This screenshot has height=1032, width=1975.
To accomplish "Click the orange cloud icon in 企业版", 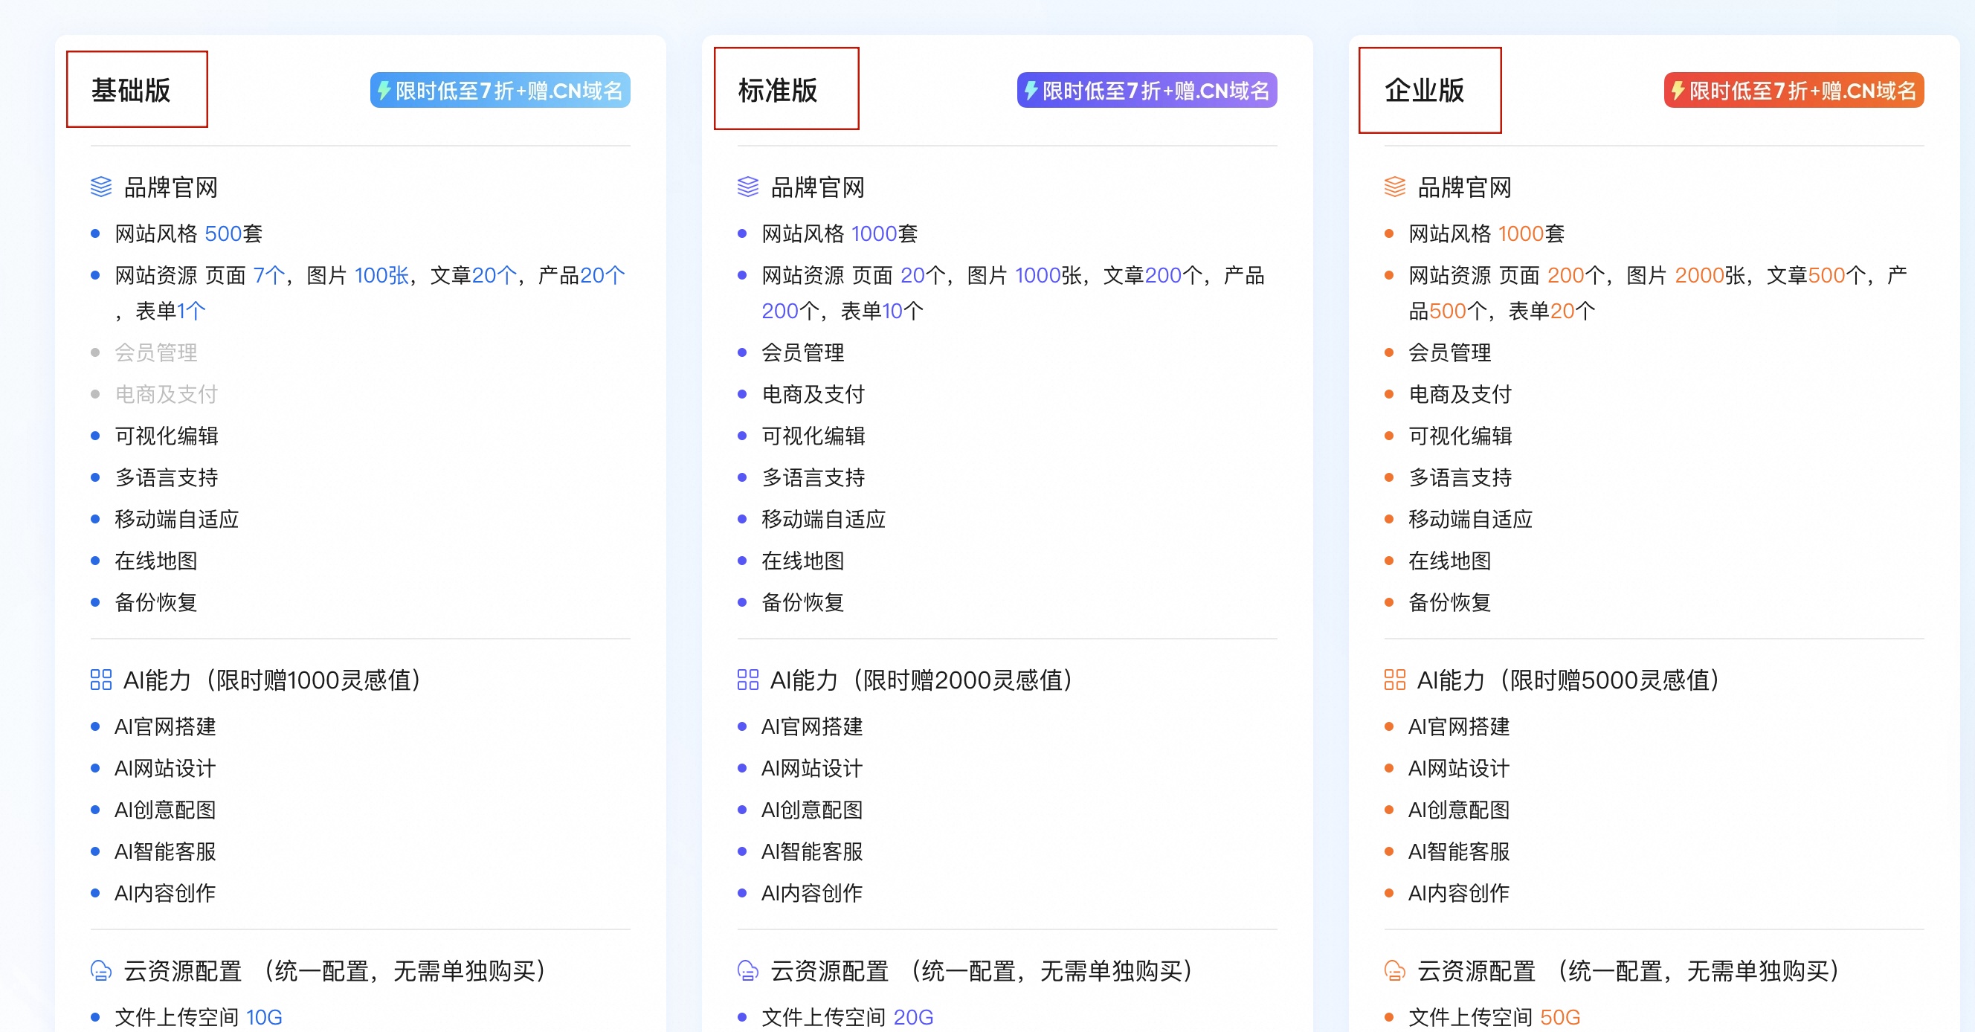I will 1394,971.
